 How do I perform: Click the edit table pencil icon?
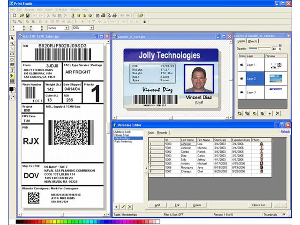coord(123,207)
